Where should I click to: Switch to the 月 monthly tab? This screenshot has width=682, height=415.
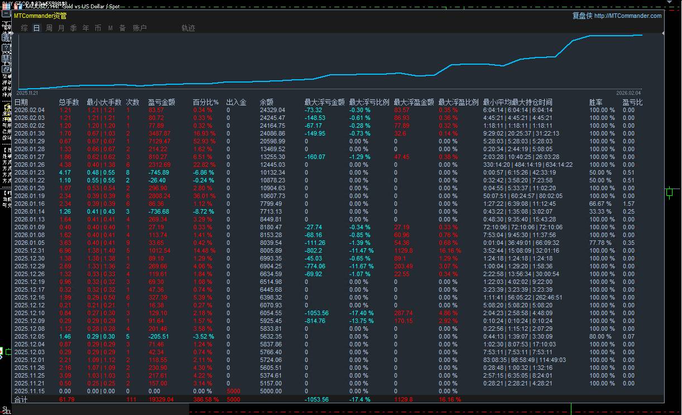click(x=61, y=28)
